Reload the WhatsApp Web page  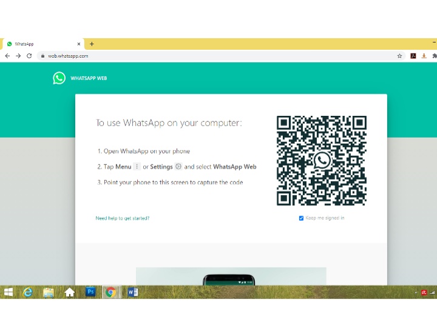[29, 56]
